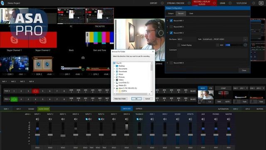Screen dimensions: 266x150
Task: Select the Bars and Tone source thumbnail
Action: point(100,39)
